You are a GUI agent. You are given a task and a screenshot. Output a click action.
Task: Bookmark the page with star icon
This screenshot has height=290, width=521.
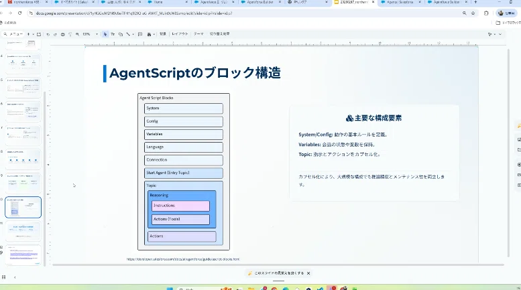(473, 13)
